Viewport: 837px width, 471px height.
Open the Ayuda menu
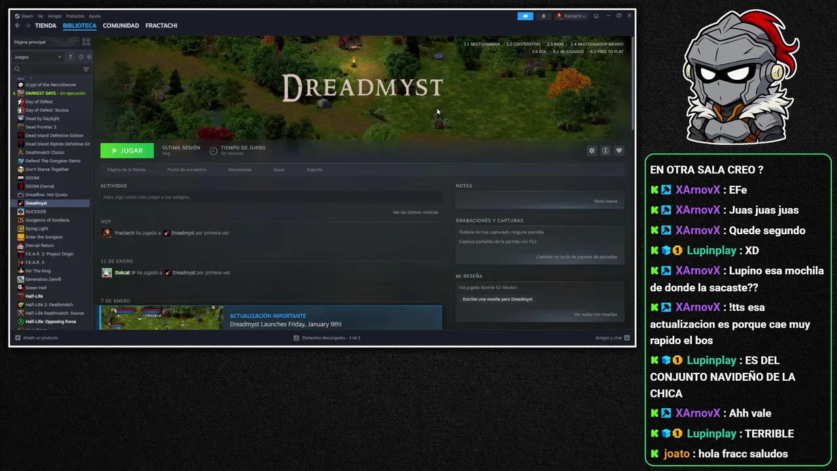pos(95,16)
